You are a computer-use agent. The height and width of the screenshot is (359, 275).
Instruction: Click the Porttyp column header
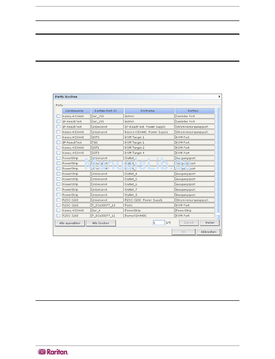point(195,111)
